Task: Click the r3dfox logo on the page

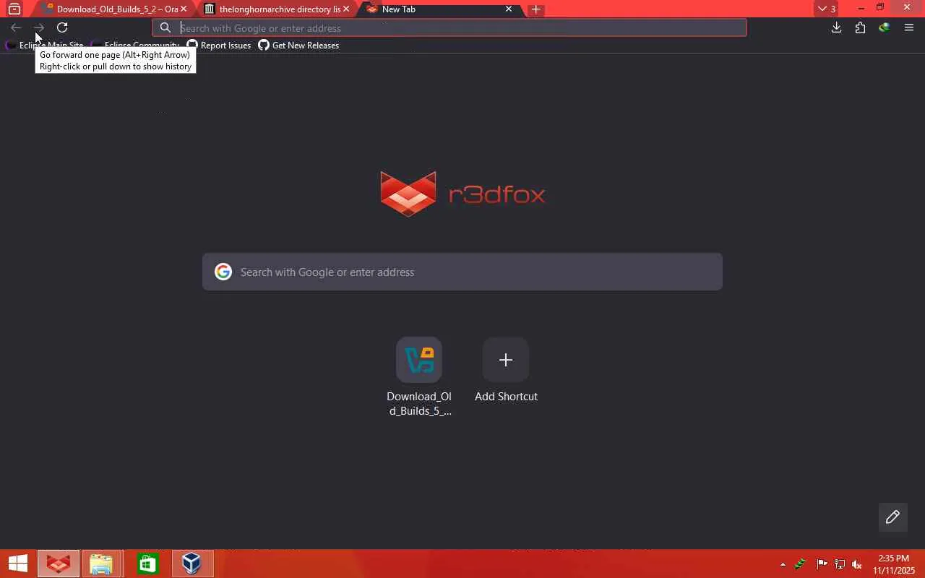Action: [x=462, y=194]
